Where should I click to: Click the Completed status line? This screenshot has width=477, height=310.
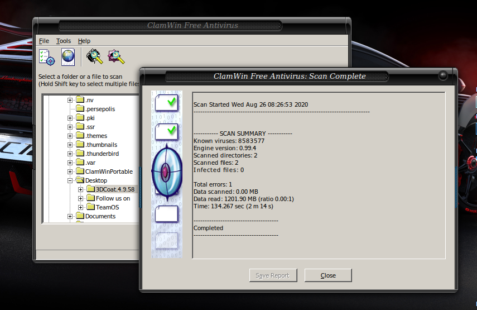pos(209,228)
